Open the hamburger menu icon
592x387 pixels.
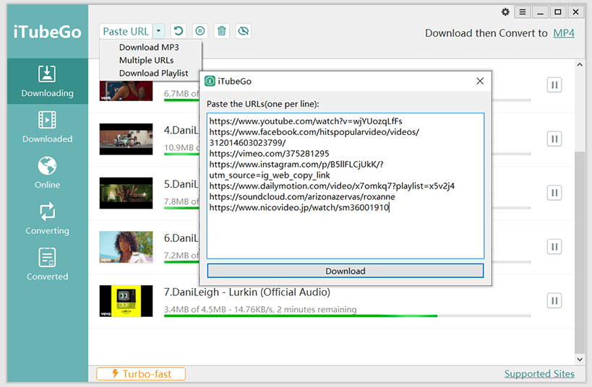(522, 12)
